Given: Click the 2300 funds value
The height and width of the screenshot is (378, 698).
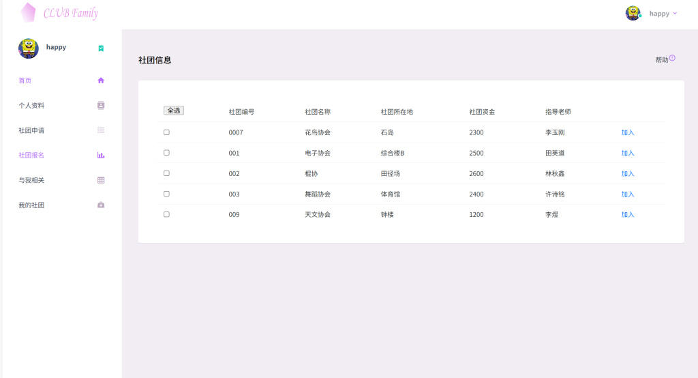Looking at the screenshot, I should point(476,132).
